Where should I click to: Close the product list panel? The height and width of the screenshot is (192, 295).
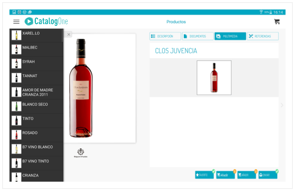[68, 34]
